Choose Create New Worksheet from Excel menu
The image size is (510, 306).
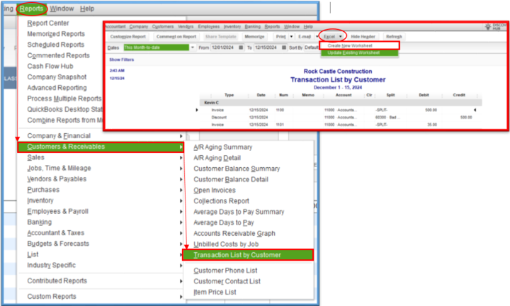359,46
